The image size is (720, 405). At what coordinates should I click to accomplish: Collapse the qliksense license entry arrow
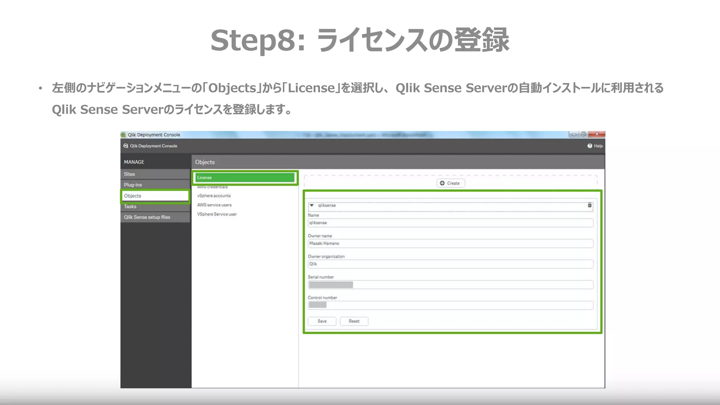click(x=311, y=205)
